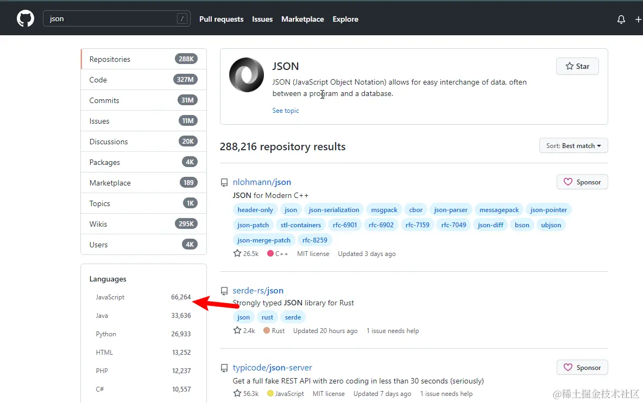Select the Topics results filter
The width and height of the screenshot is (643, 403).
pos(143,203)
